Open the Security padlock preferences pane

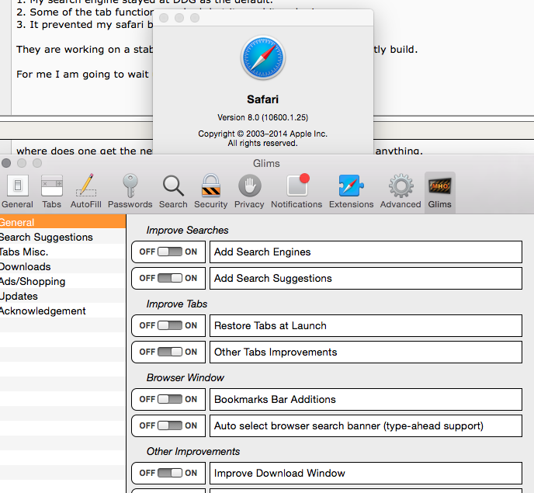click(x=211, y=192)
